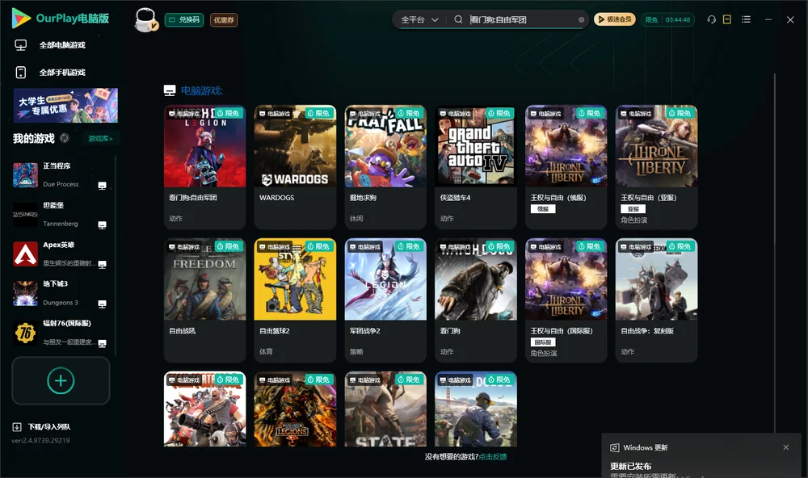
Task: Open the list menu icon in the title bar
Action: pos(746,19)
